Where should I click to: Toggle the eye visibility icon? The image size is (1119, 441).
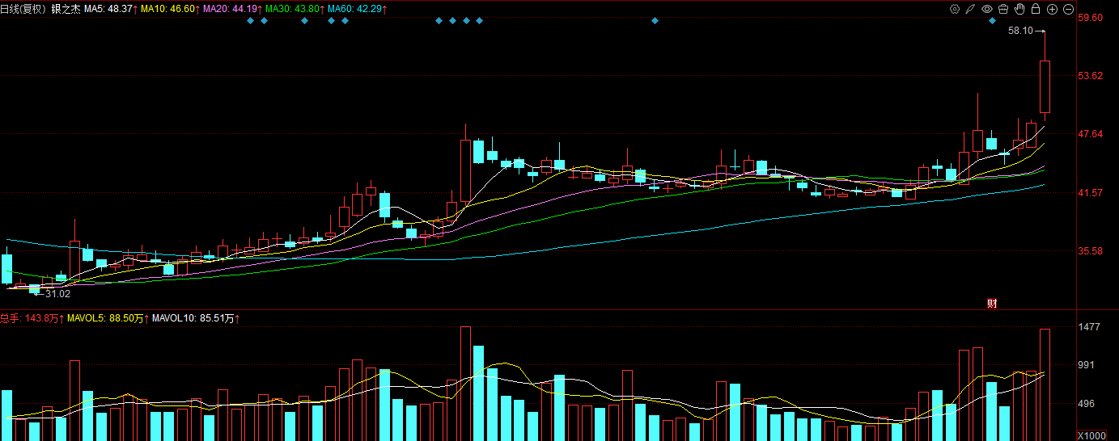(x=987, y=9)
